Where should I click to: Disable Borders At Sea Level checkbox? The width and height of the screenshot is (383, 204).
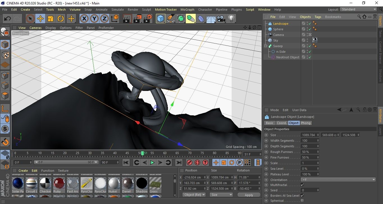(302, 195)
